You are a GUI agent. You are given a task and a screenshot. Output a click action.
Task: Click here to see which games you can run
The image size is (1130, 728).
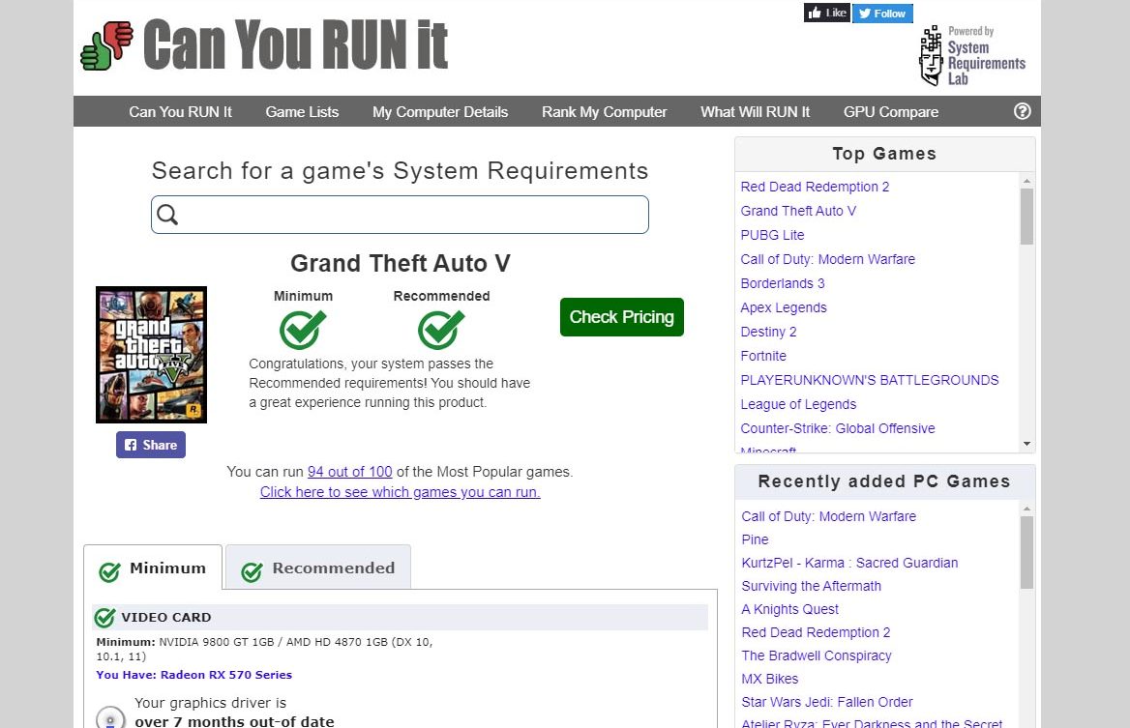tap(400, 492)
